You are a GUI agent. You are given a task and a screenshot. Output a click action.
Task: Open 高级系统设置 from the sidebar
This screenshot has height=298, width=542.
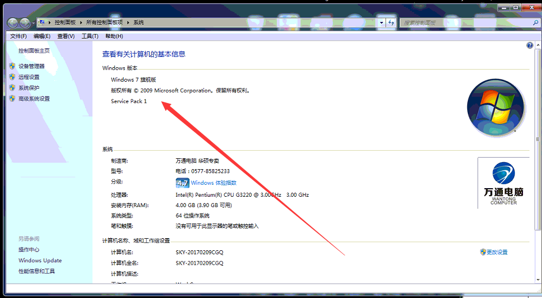[34, 98]
